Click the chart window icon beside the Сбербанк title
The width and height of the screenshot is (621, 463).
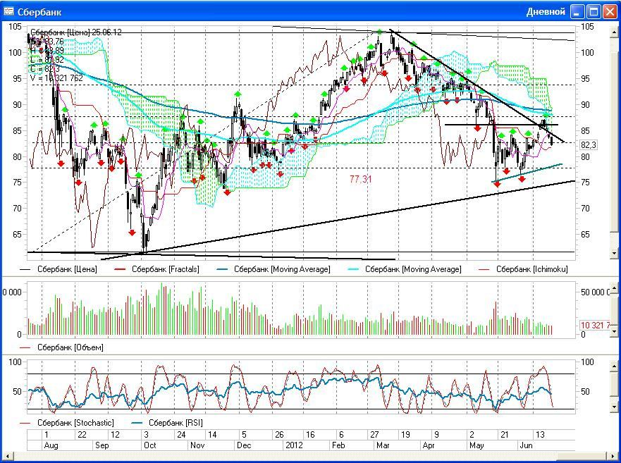click(x=8, y=11)
